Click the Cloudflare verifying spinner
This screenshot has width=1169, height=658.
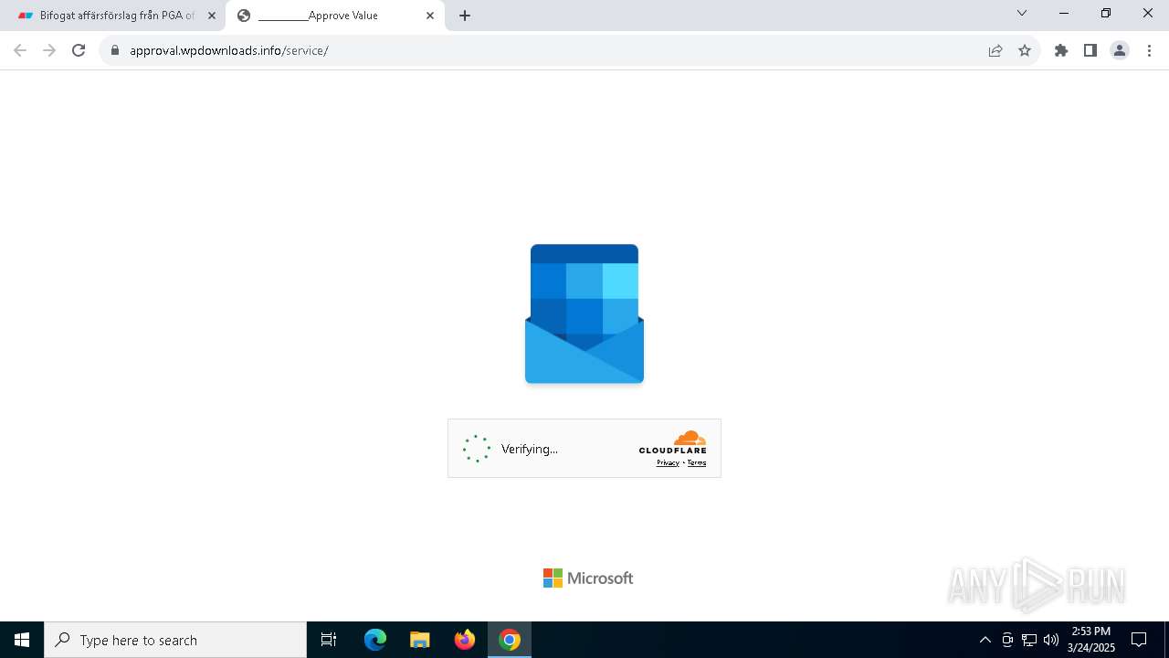[477, 449]
